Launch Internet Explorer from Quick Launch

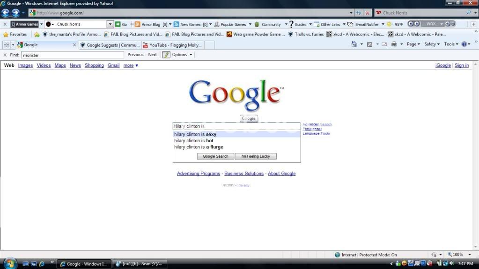pyautogui.click(x=42, y=264)
